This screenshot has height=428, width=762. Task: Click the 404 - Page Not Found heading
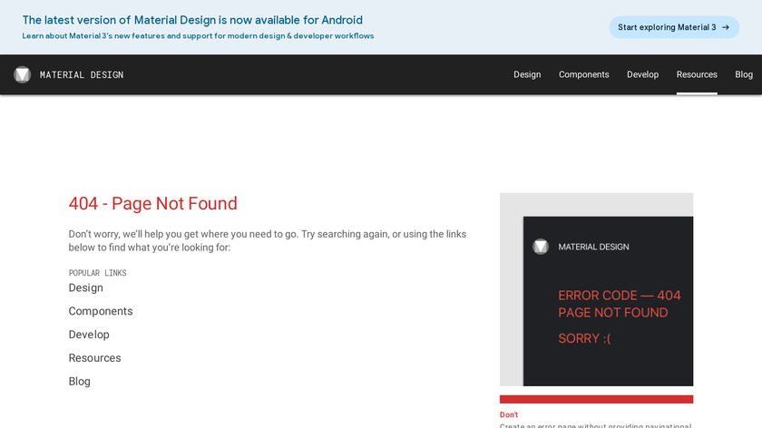point(152,203)
